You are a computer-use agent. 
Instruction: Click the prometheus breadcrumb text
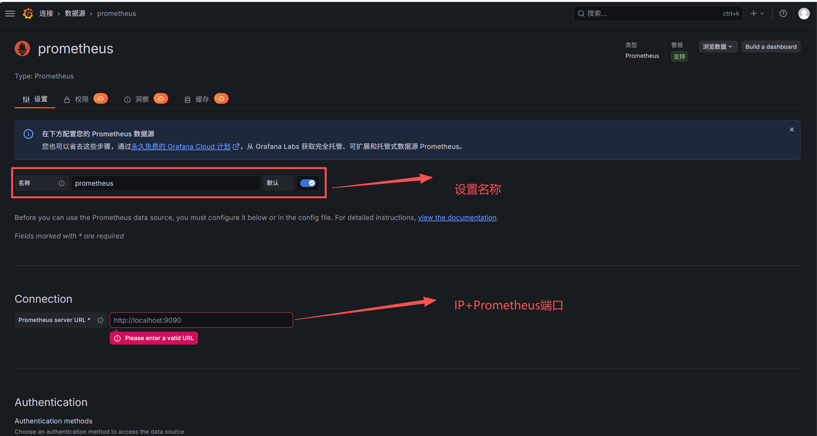click(116, 14)
